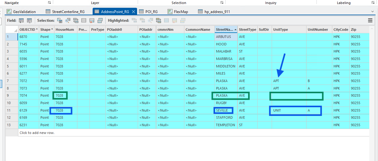
Task: Click the Add Field icon
Action: pyautogui.click(x=21, y=21)
